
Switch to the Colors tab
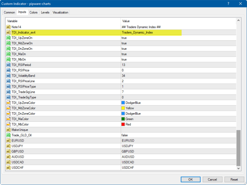coord(34,12)
